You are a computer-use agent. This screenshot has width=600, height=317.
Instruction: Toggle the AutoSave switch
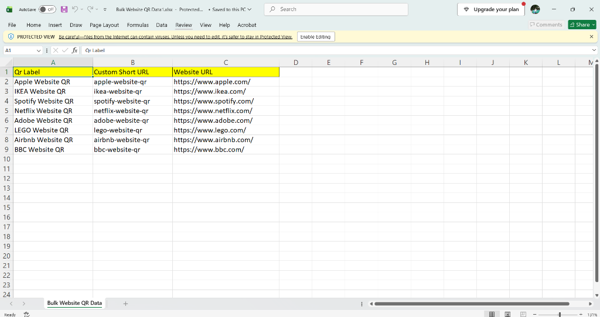[47, 9]
